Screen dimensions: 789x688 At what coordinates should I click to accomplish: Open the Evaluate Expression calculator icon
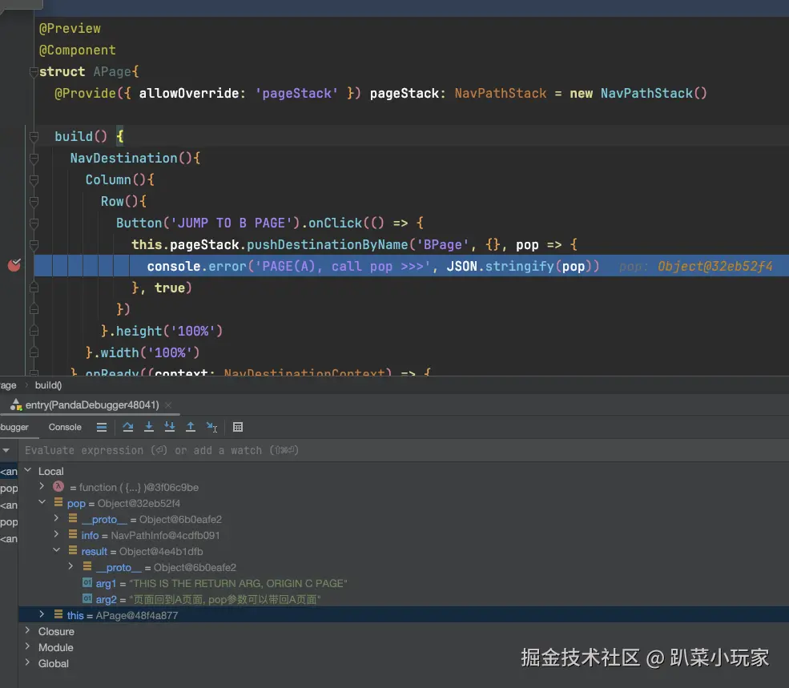(237, 427)
